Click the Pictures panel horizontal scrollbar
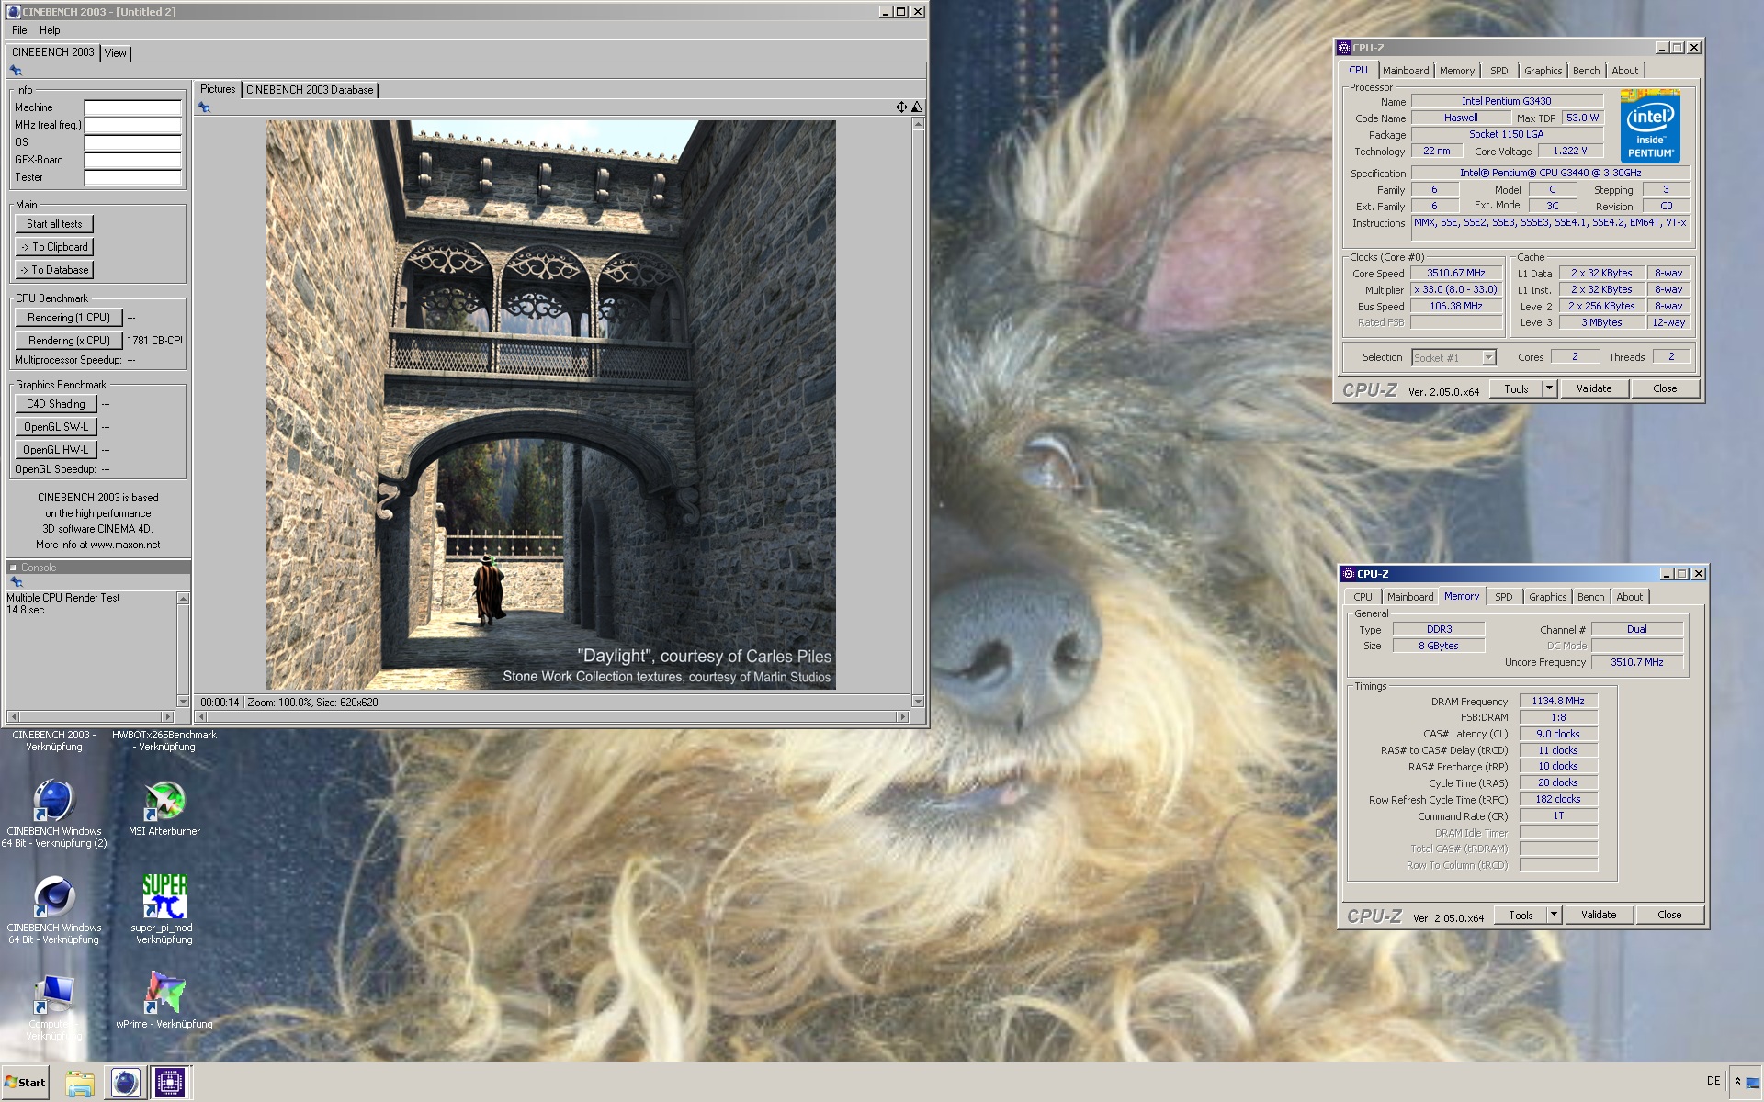Viewport: 1764px width, 1102px height. click(x=550, y=716)
